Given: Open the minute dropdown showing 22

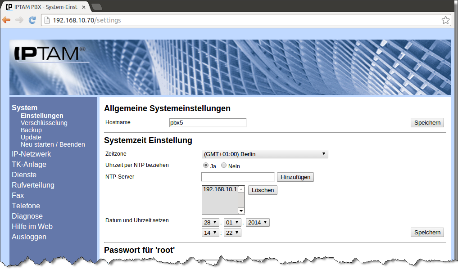Looking at the screenshot, I should click(x=232, y=233).
